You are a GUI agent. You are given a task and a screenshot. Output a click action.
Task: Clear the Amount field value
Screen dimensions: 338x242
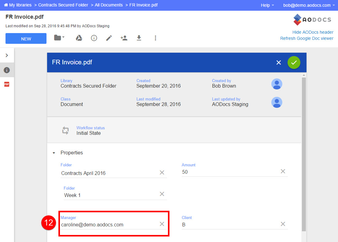(283, 172)
